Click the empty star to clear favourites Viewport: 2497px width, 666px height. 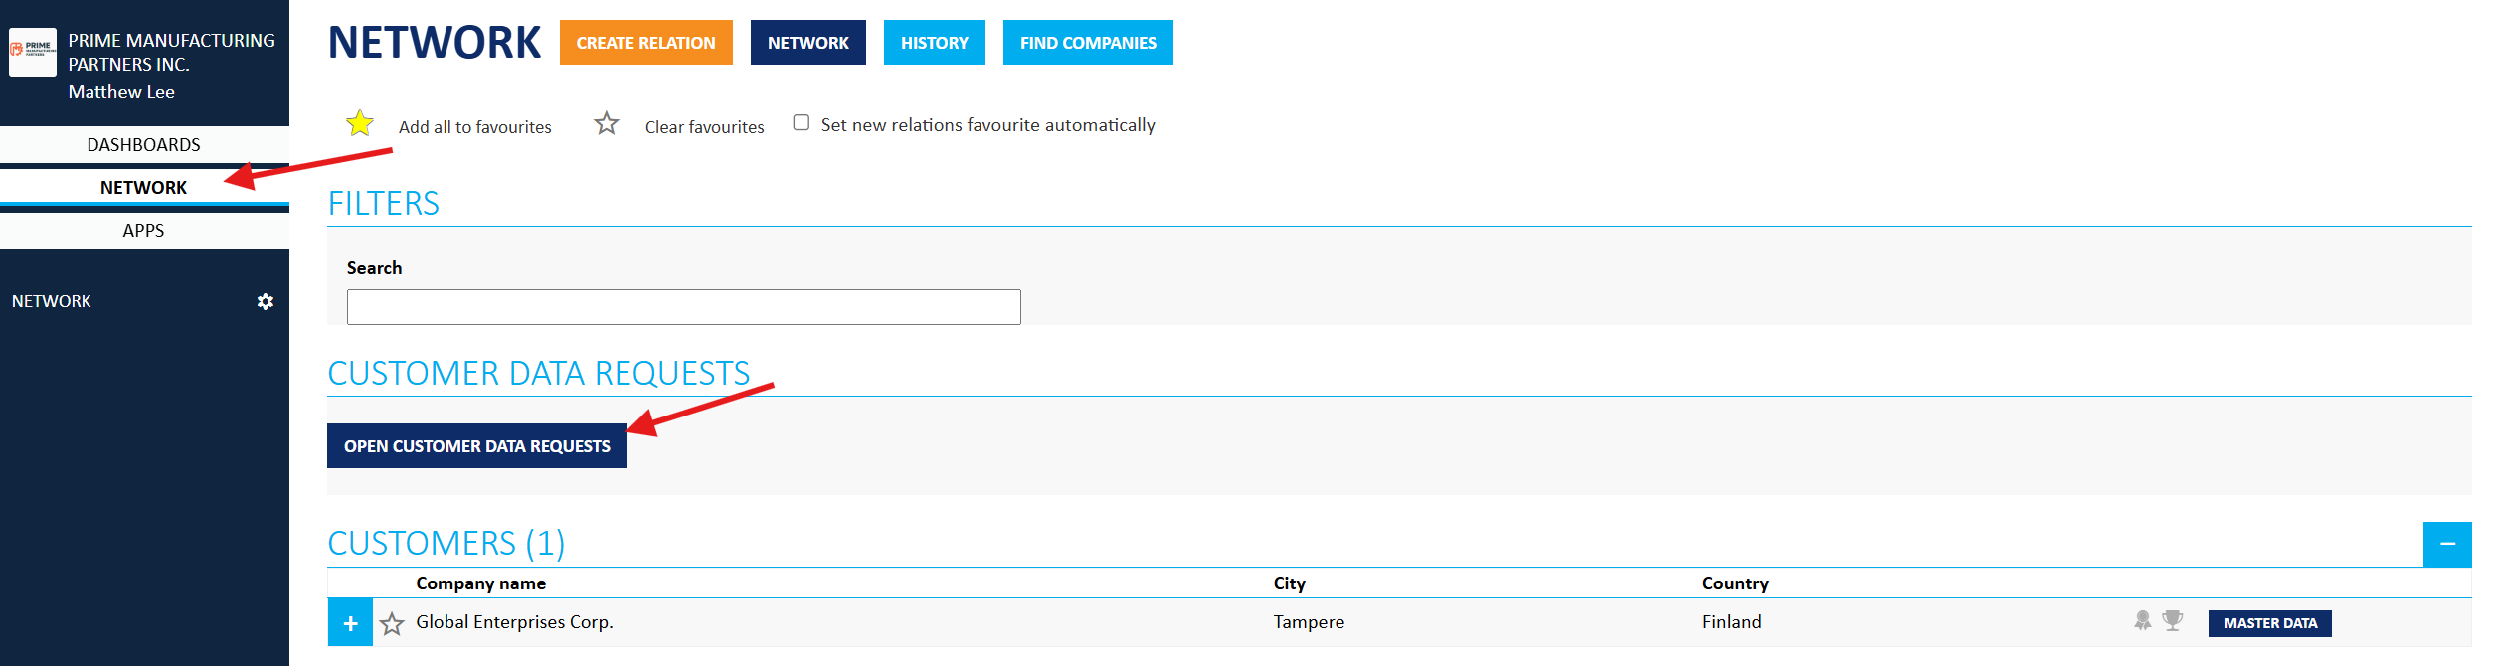click(606, 124)
